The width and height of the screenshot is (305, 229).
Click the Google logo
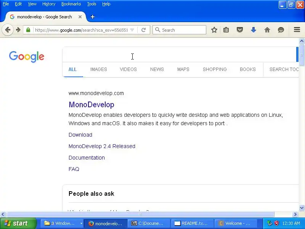pyautogui.click(x=27, y=56)
